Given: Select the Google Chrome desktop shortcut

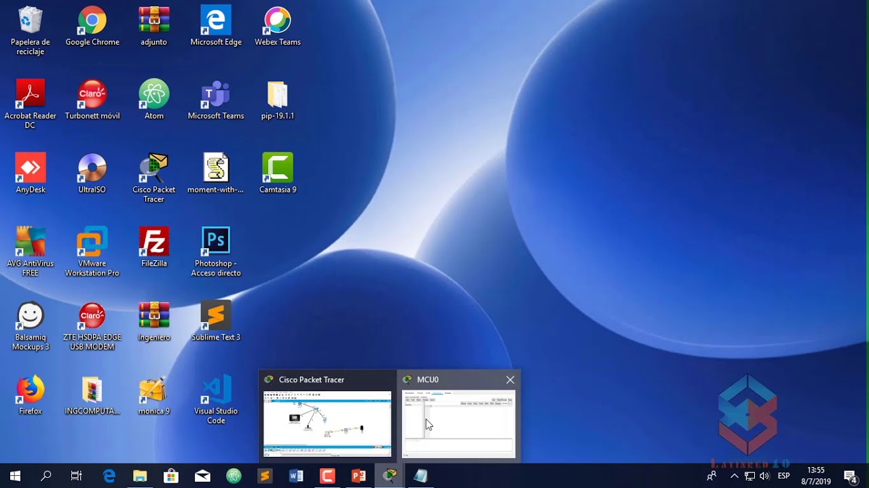Looking at the screenshot, I should (92, 27).
